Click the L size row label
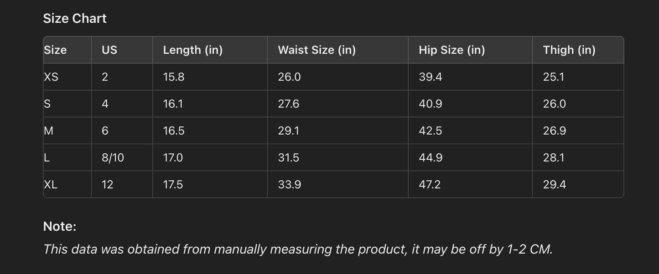 (47, 157)
